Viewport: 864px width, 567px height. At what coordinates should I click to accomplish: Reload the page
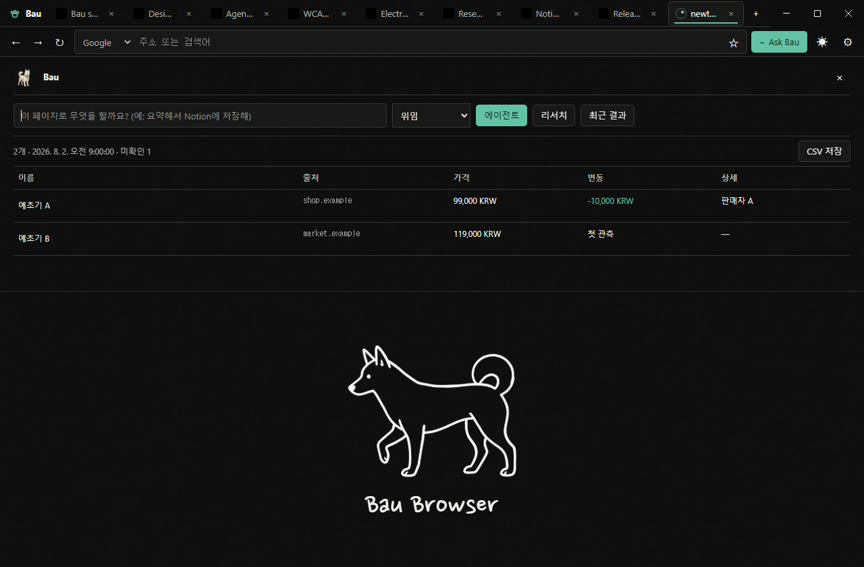pos(59,43)
